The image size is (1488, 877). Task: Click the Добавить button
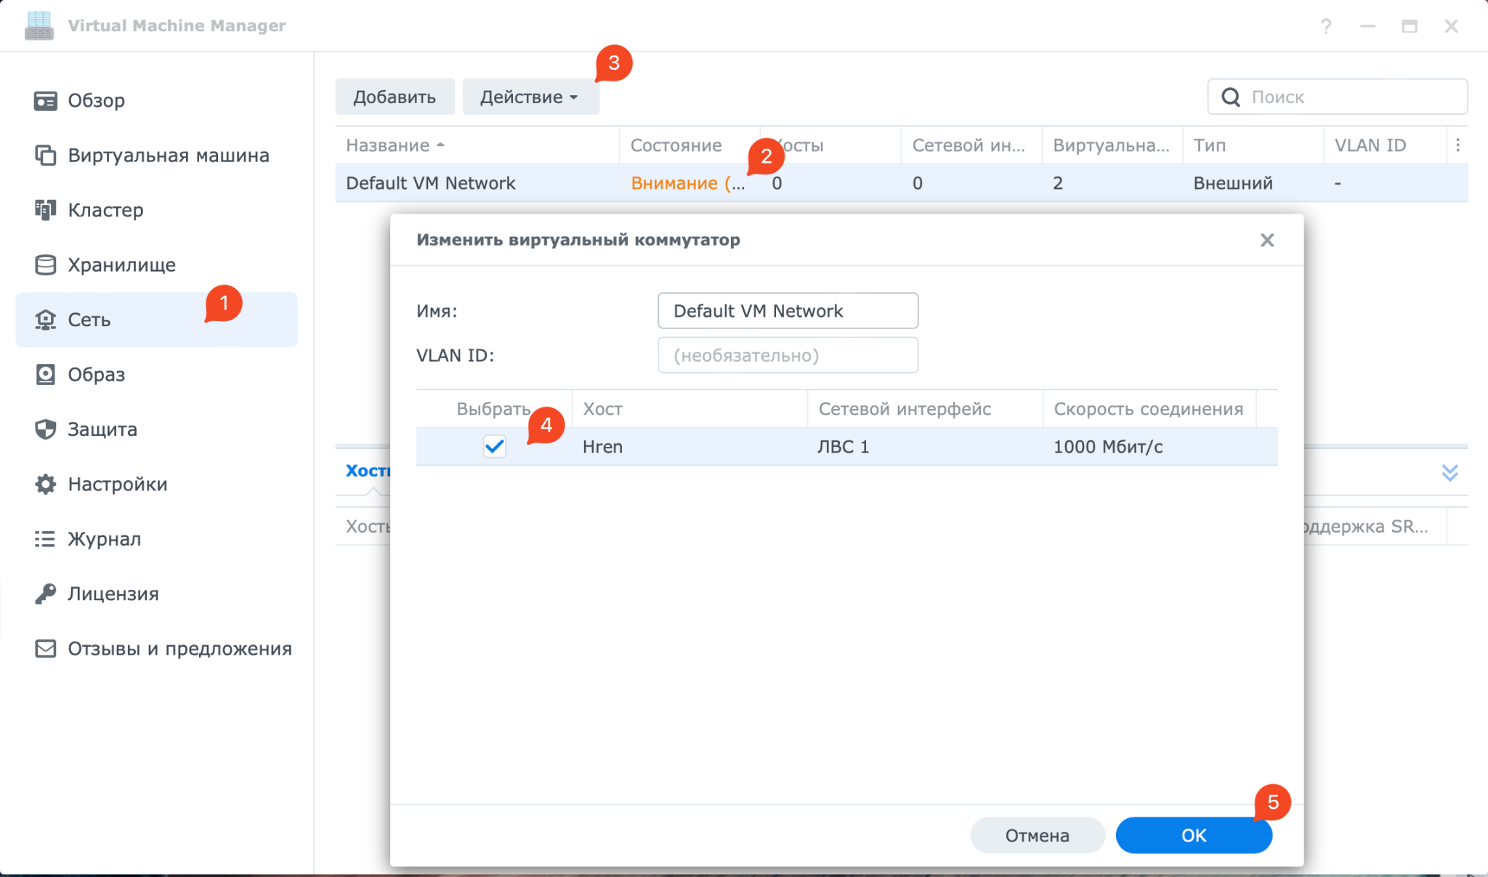(x=395, y=97)
